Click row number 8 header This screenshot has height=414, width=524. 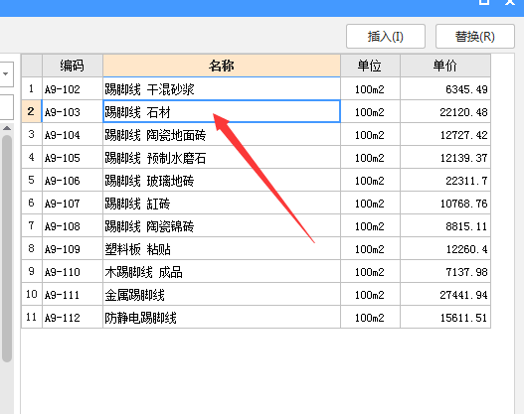[32, 249]
